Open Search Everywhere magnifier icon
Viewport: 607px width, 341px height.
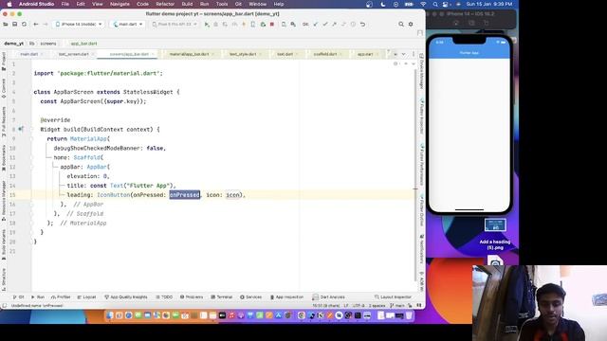[x=401, y=24]
